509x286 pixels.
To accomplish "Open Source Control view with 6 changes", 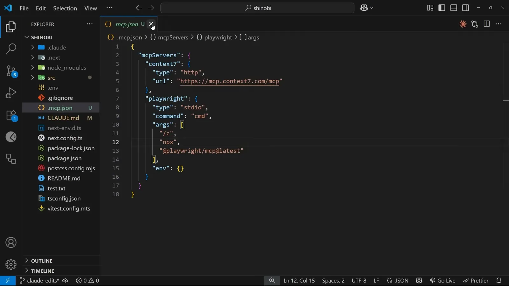I will click(x=11, y=71).
